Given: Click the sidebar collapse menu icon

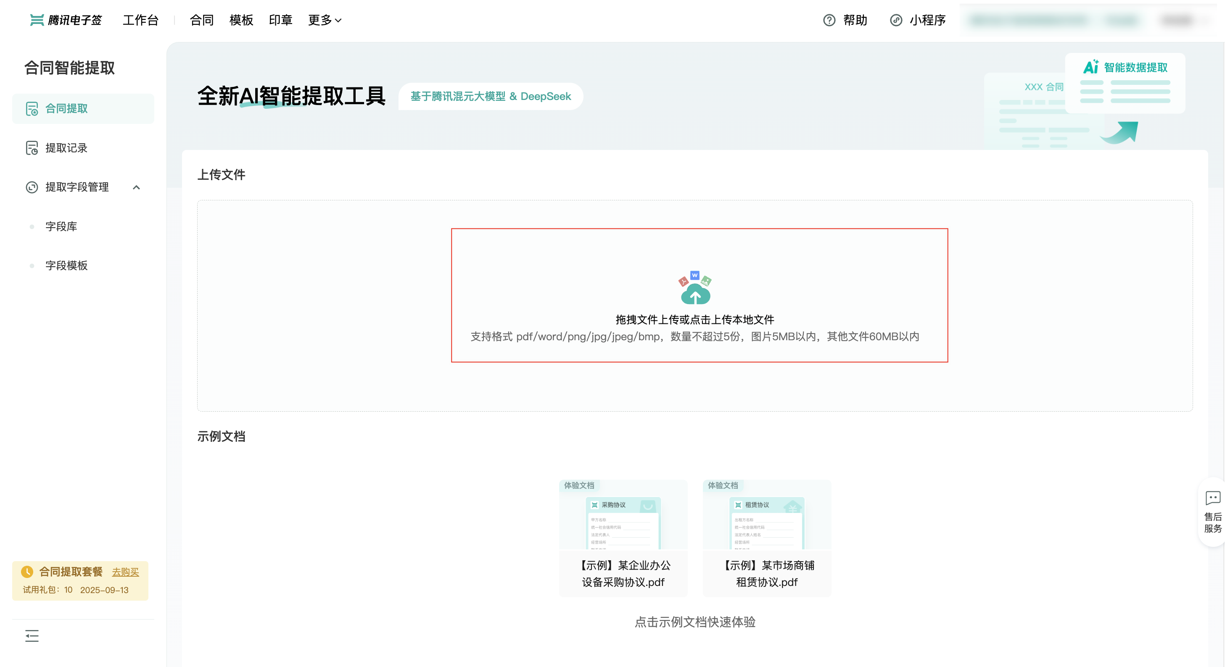Looking at the screenshot, I should click(x=32, y=635).
